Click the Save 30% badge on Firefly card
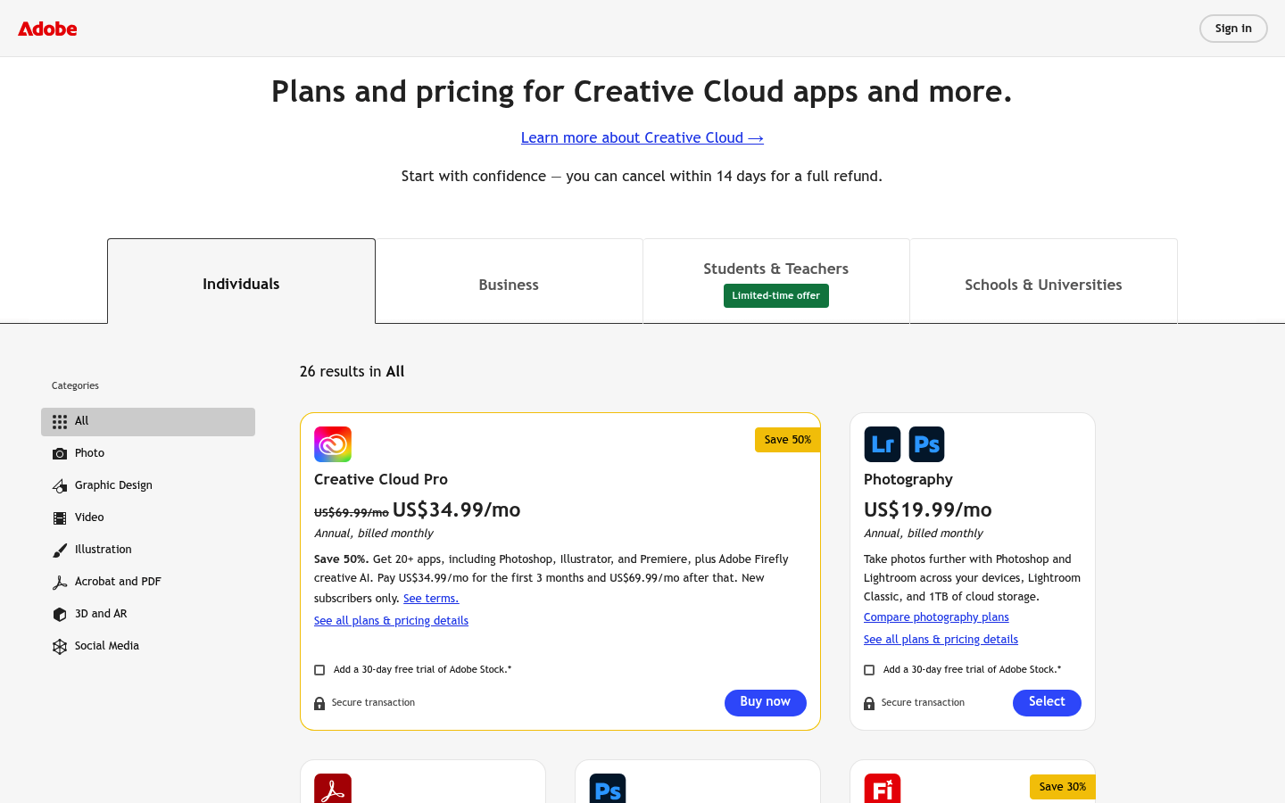The width and height of the screenshot is (1285, 803). (1063, 787)
